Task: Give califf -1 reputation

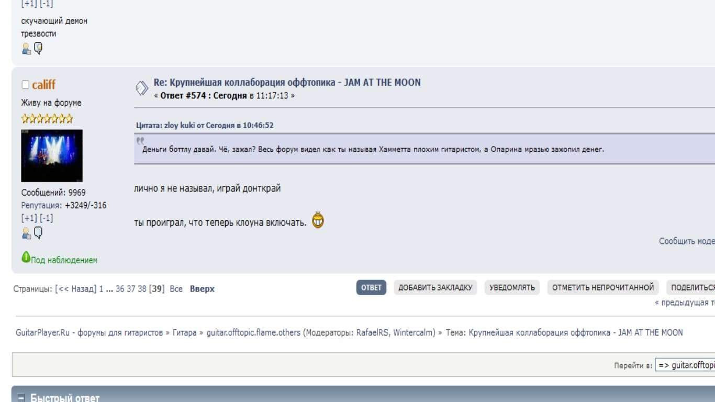Action: click(x=47, y=218)
